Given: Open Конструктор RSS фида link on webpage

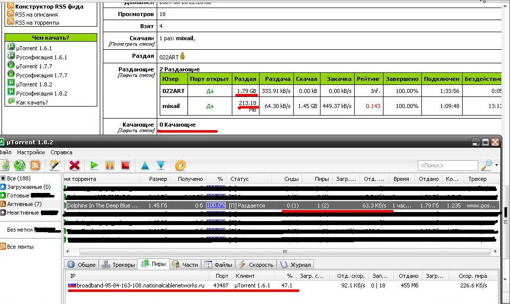Looking at the screenshot, I should [x=49, y=7].
